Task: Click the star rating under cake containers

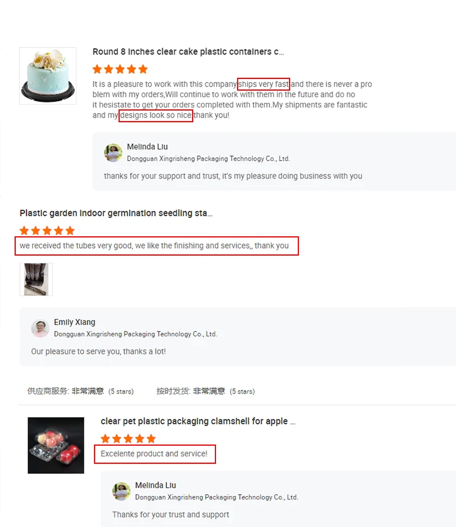Action: (120, 69)
